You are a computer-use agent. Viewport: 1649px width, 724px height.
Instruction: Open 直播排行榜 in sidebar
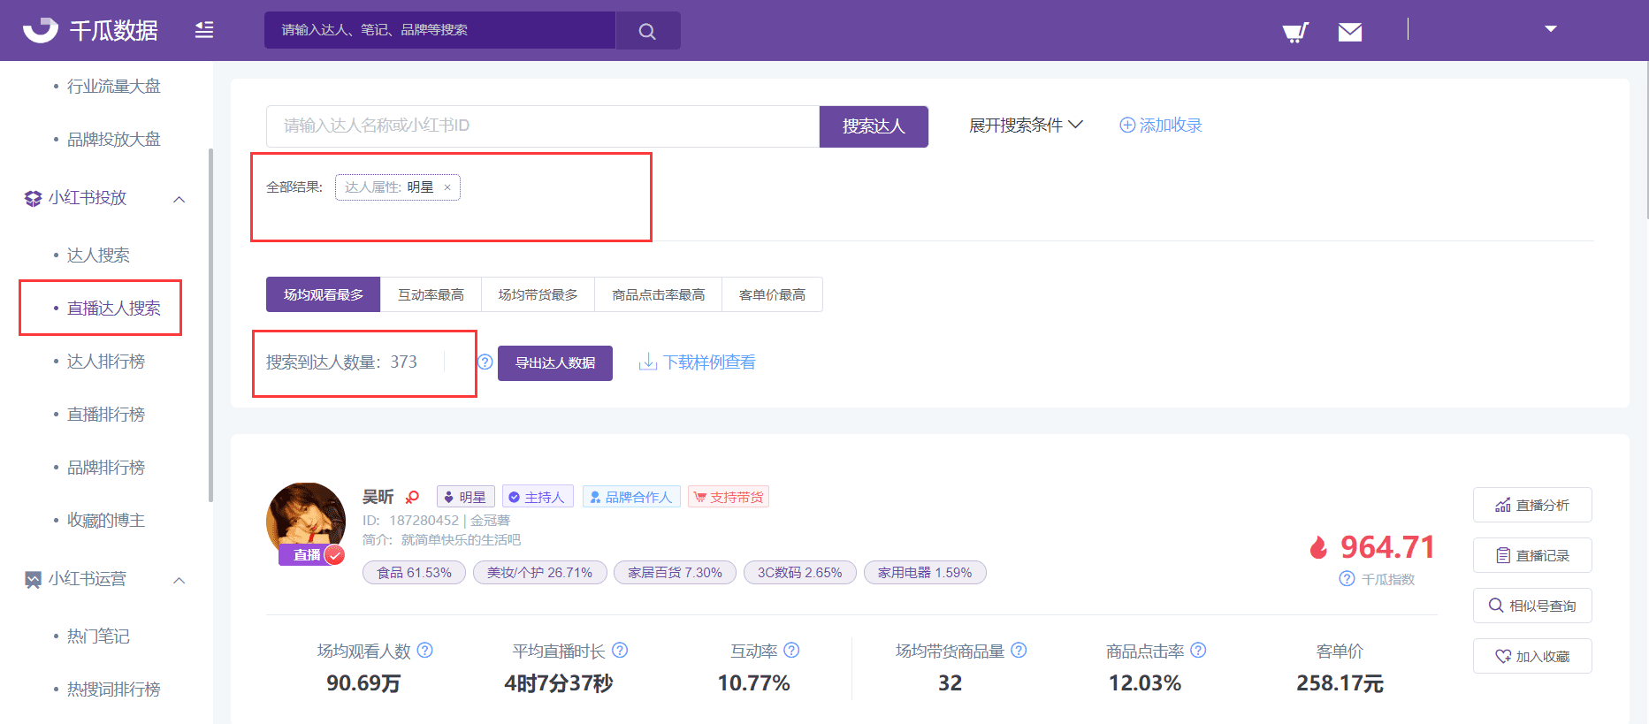point(105,415)
